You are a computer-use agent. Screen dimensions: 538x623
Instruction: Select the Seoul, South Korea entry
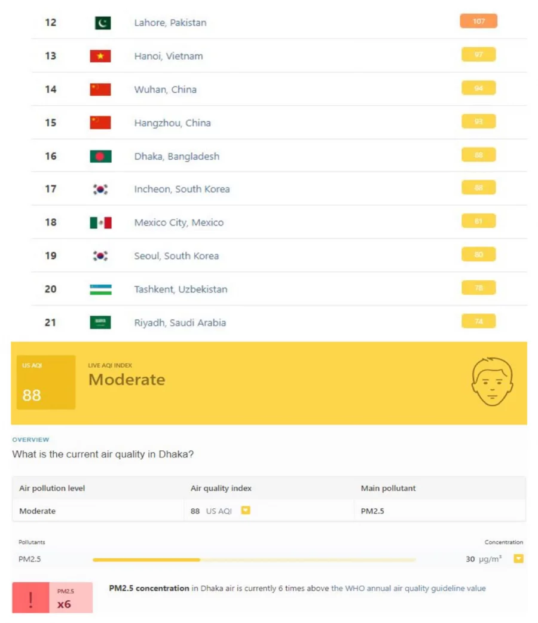176,256
